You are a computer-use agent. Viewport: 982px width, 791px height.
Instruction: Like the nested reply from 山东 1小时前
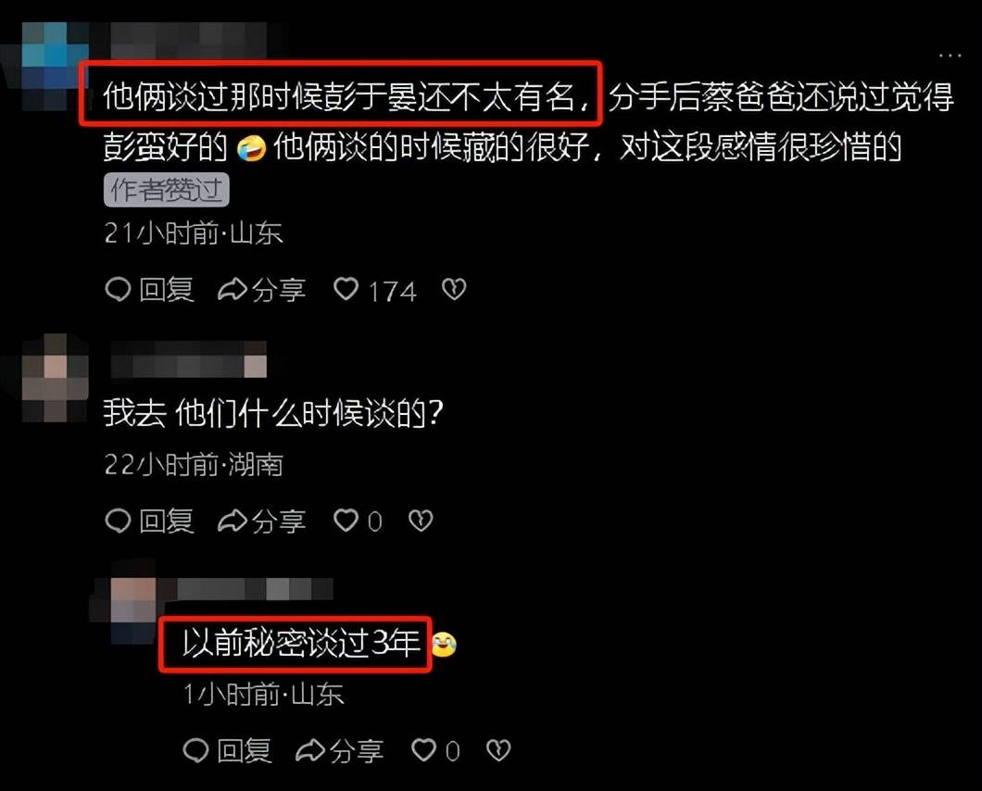[x=435, y=750]
